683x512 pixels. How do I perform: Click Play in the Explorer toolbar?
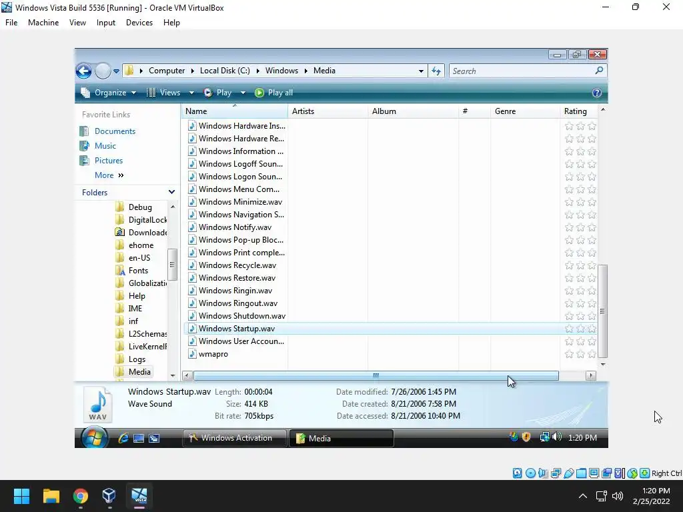click(218, 93)
